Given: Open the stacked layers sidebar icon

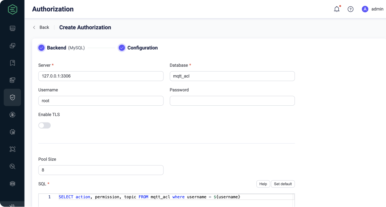Looking at the screenshot, I should 12,184.
